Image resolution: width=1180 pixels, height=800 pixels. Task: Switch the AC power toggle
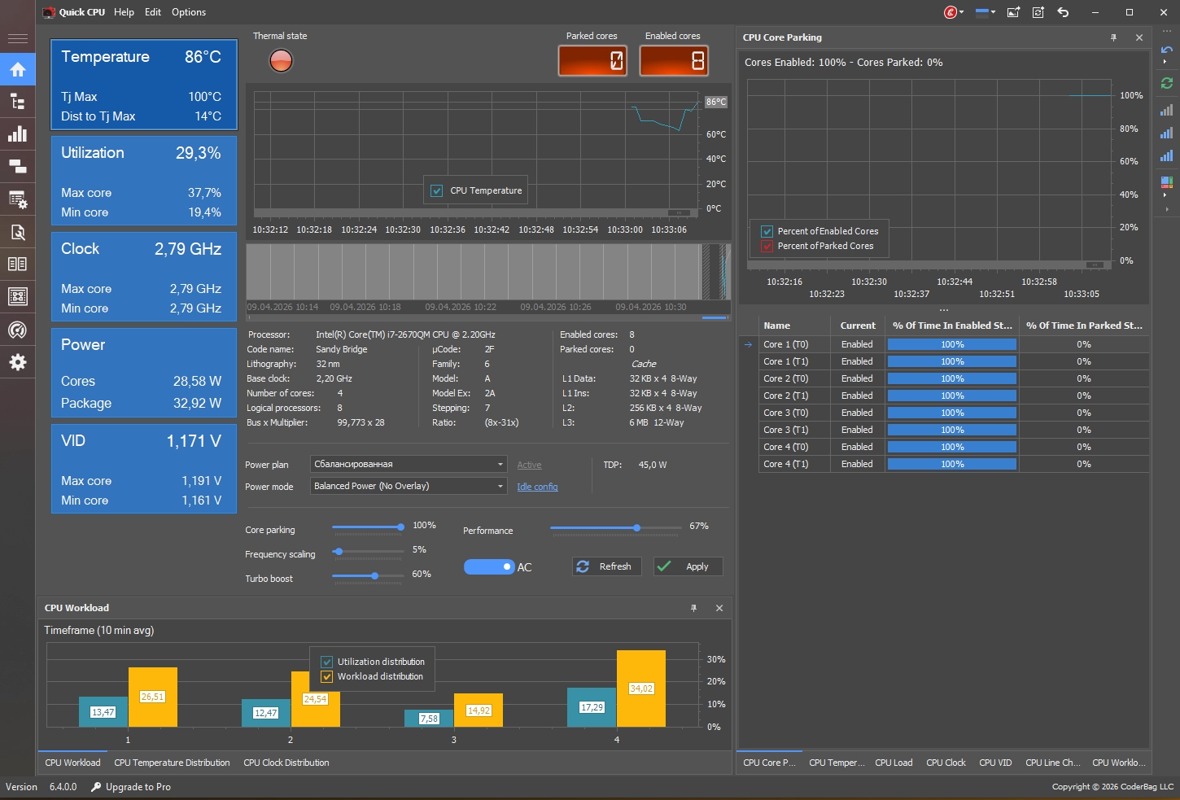[x=489, y=566]
